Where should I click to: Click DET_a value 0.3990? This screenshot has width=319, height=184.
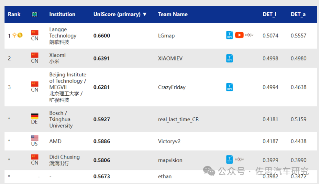pos(298,160)
